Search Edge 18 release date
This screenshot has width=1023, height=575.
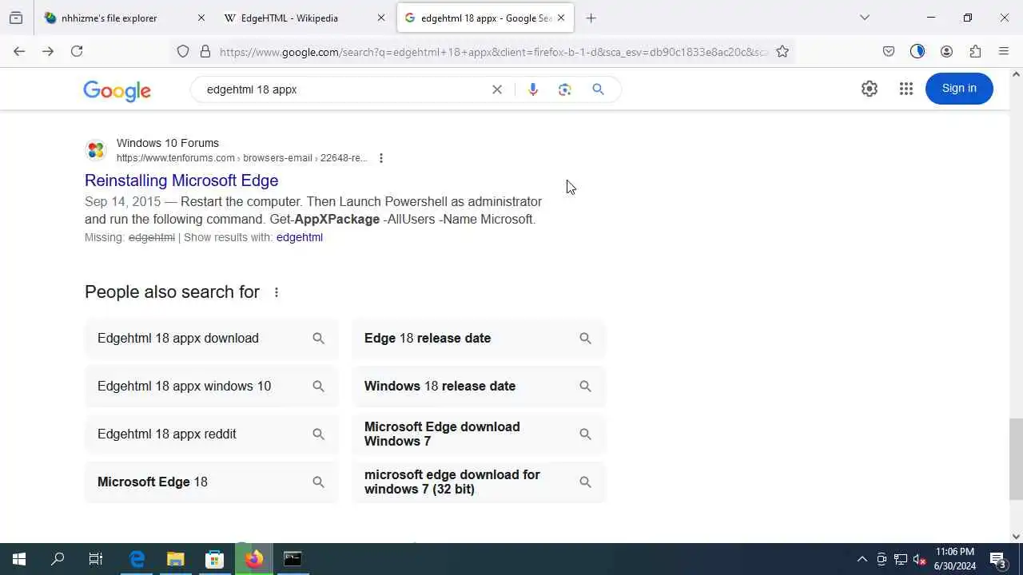pyautogui.click(x=479, y=339)
